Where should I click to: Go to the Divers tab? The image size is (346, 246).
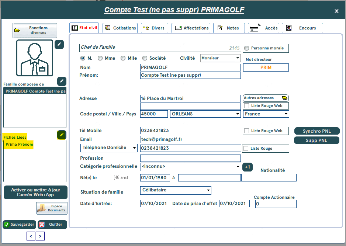click(155, 28)
